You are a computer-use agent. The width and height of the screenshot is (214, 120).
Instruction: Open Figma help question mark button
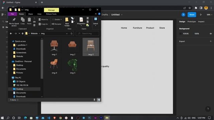pos(208,109)
